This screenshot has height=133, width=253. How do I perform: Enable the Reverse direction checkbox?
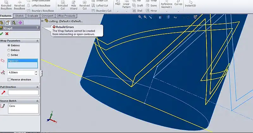pos(9,79)
